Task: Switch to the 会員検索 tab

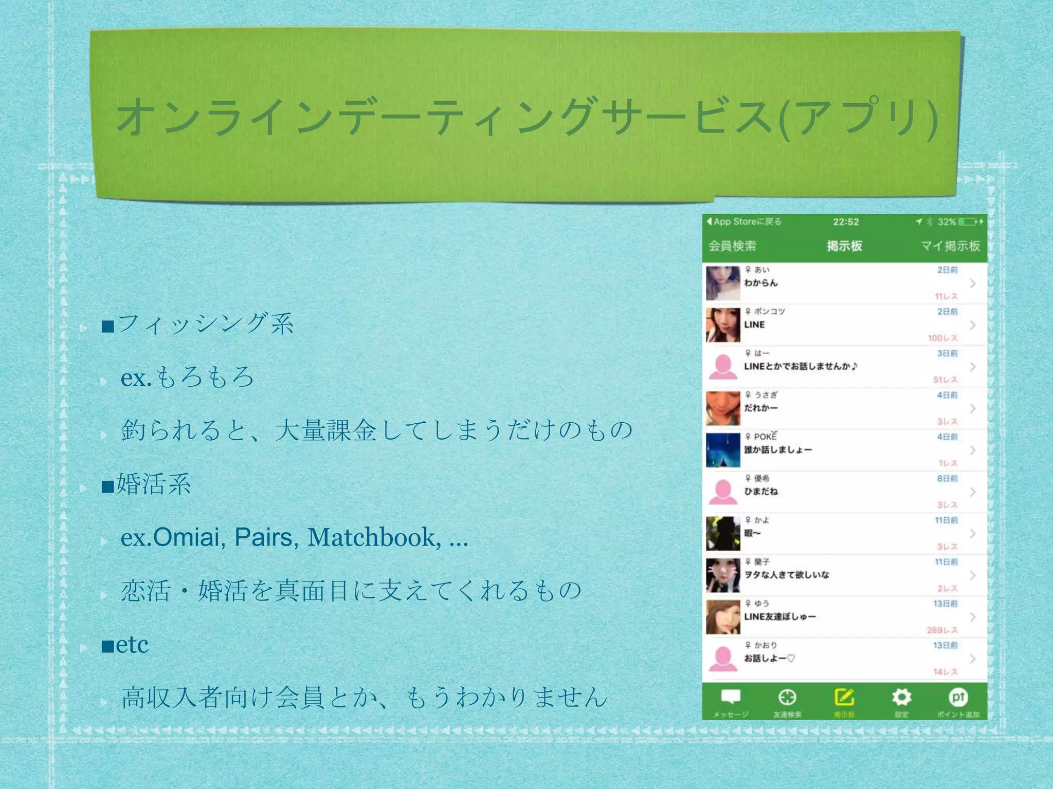Action: tap(732, 246)
